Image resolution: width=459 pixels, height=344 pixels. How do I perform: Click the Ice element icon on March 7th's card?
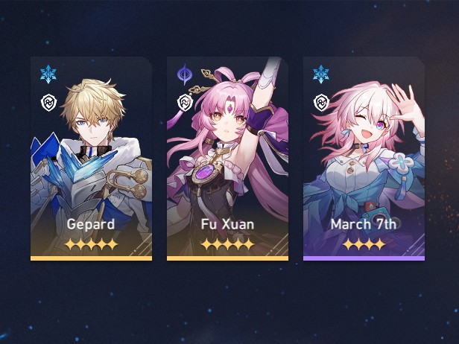(321, 74)
